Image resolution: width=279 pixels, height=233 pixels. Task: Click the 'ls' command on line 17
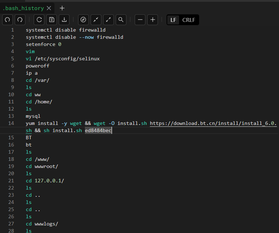pyautogui.click(x=29, y=152)
